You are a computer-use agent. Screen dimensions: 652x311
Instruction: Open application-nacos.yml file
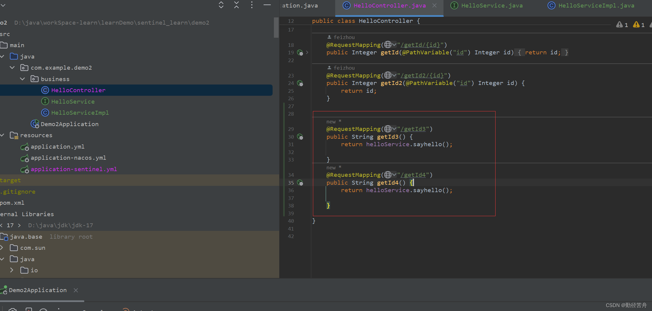tap(68, 158)
